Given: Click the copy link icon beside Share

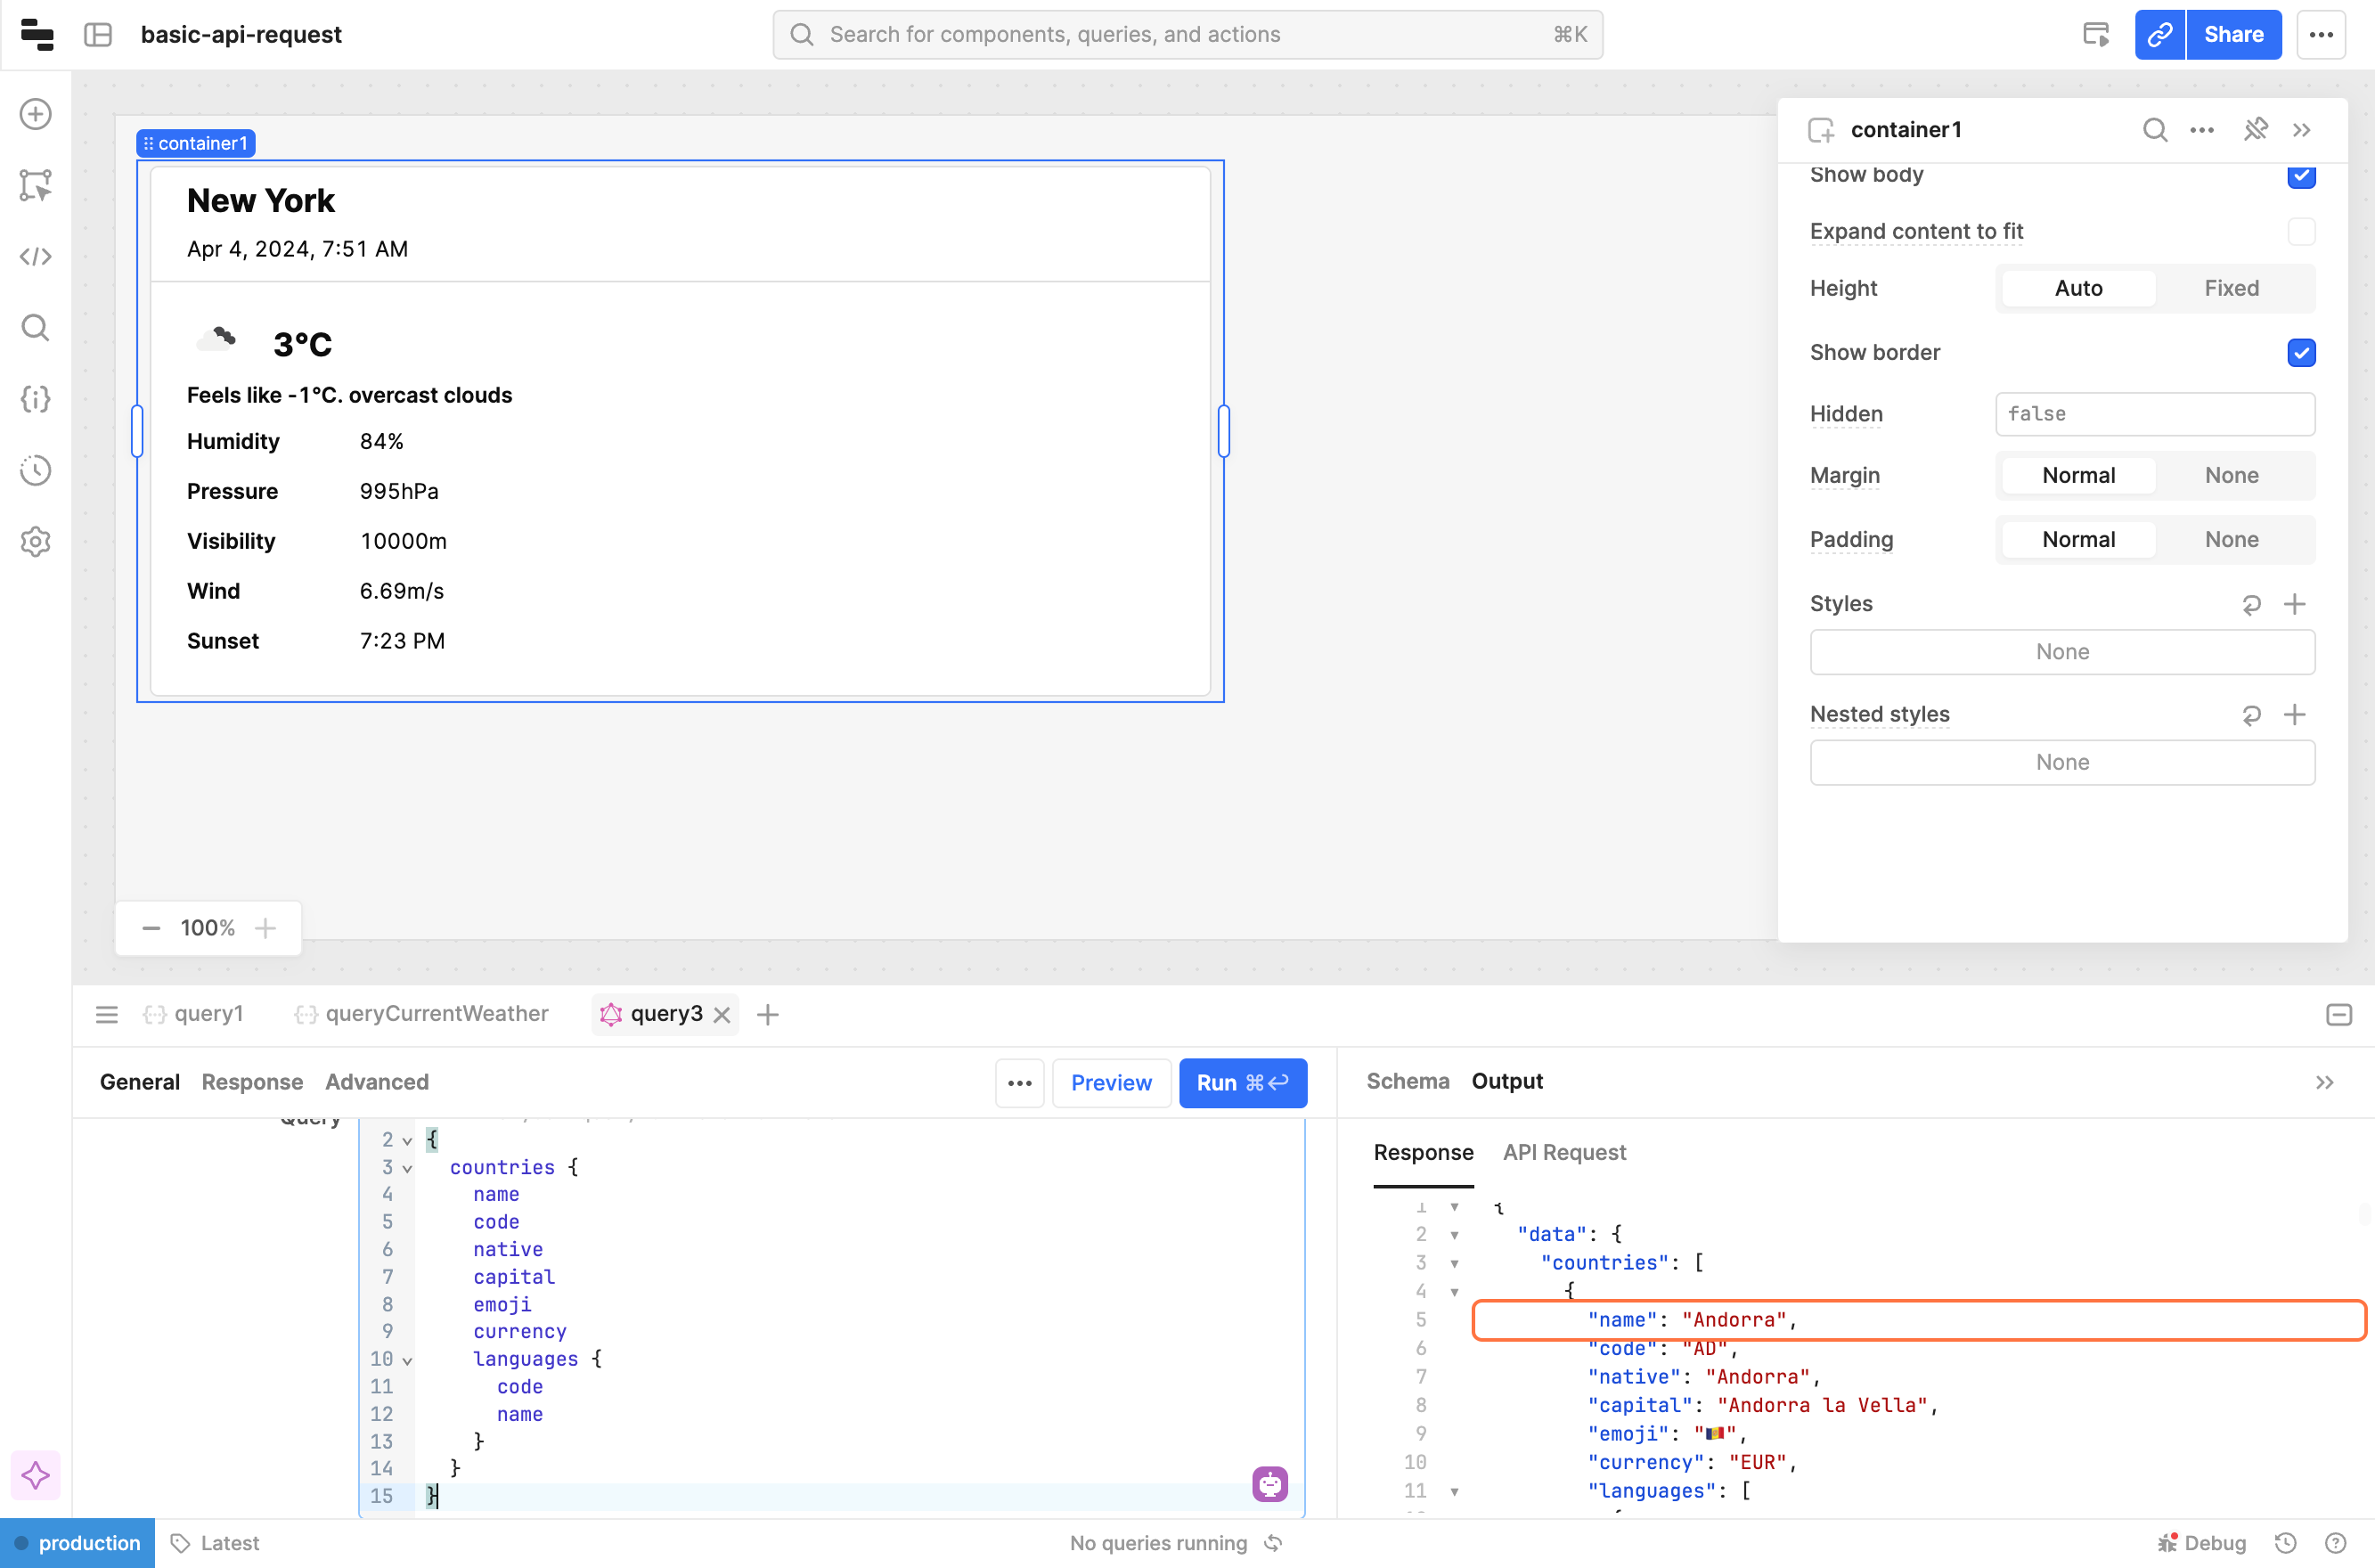Looking at the screenshot, I should [x=2159, y=35].
